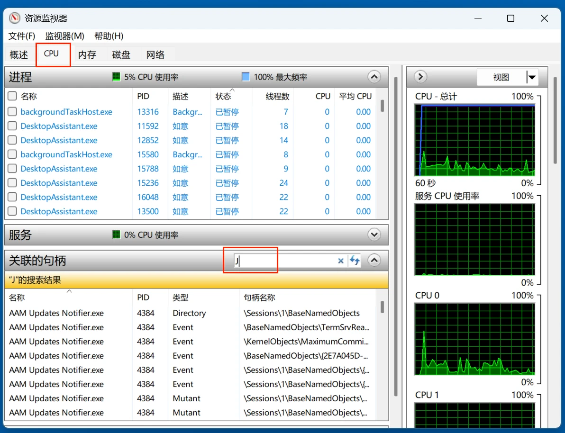Collapse the right graph pane with arrow button

tap(420, 77)
